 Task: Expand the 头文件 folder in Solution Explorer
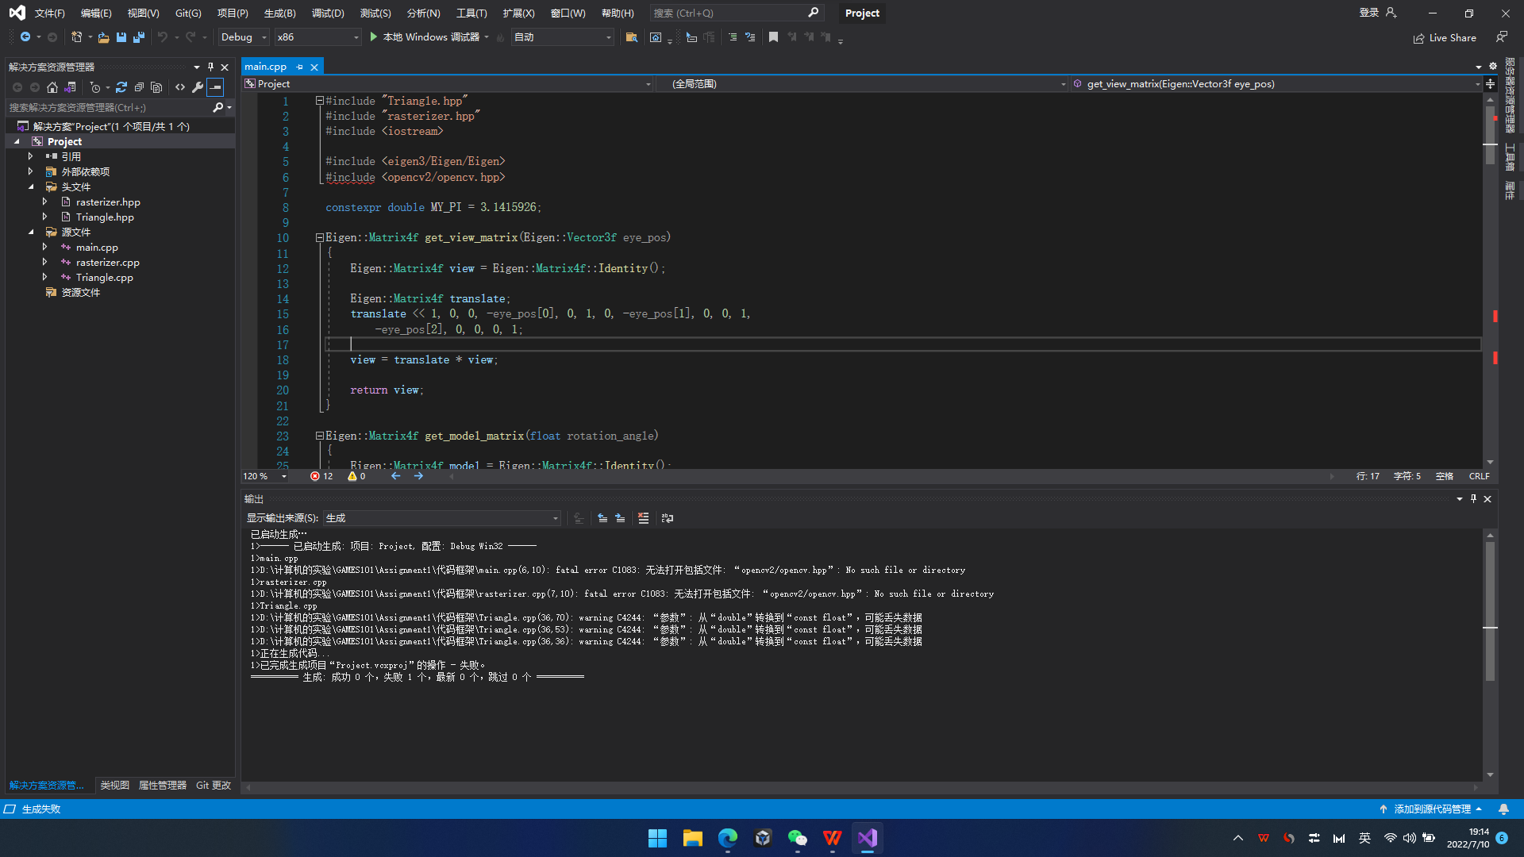[31, 186]
